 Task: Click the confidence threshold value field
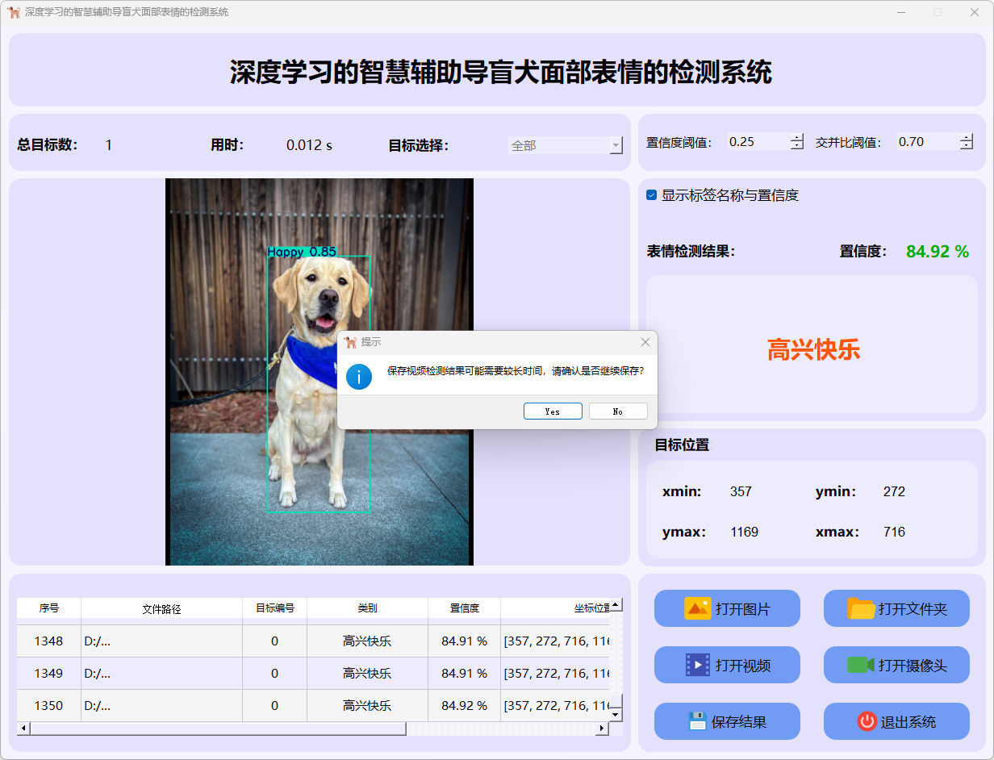coord(757,142)
